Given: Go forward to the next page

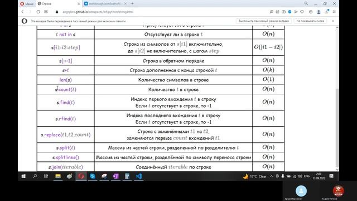Looking at the screenshot, I should click(x=30, y=12).
